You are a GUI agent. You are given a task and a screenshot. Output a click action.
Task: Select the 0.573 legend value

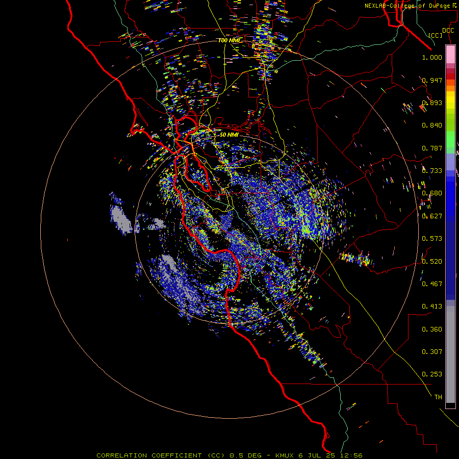pyautogui.click(x=432, y=239)
